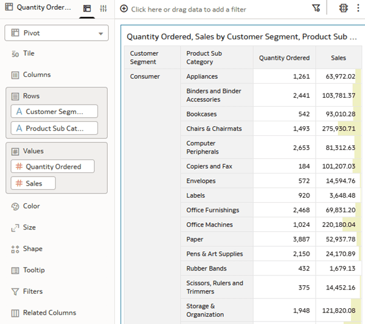Click the Customer Segment row pill

click(54, 112)
